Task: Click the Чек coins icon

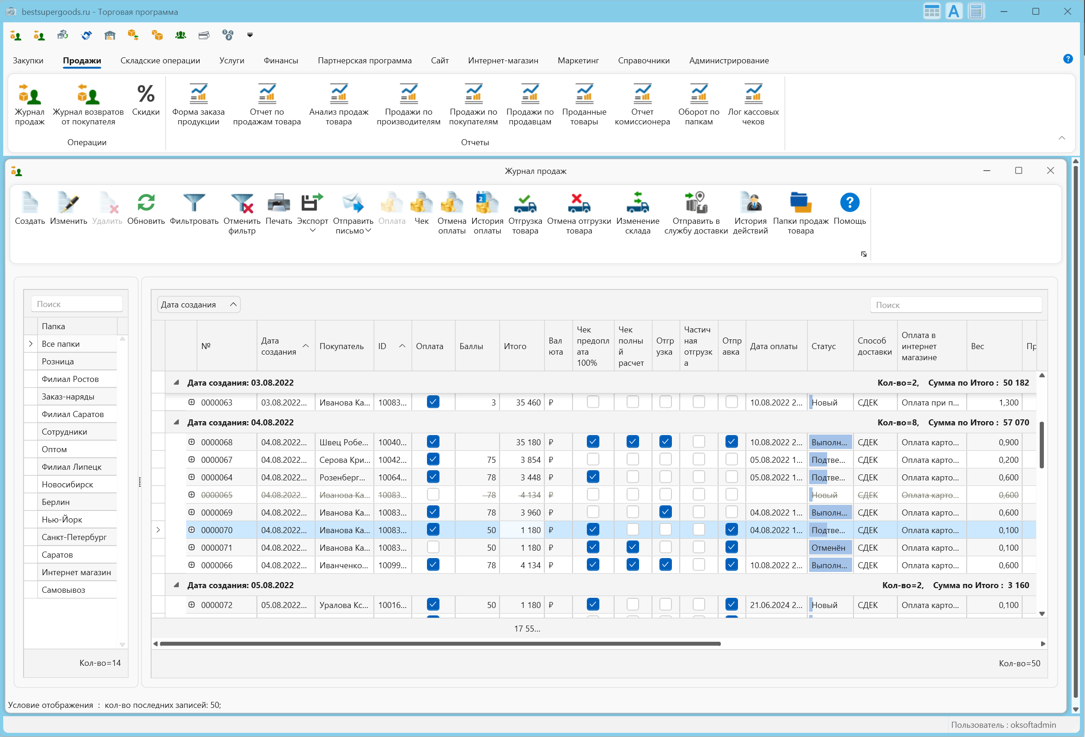Action: [421, 203]
